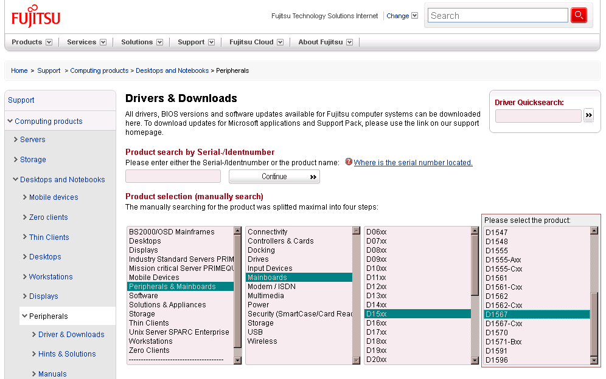
Task: Select D1570 in the product list
Action: tap(496, 333)
